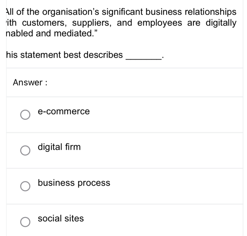
Task: Click the divider below the Answer header
Action: click(x=123, y=96)
